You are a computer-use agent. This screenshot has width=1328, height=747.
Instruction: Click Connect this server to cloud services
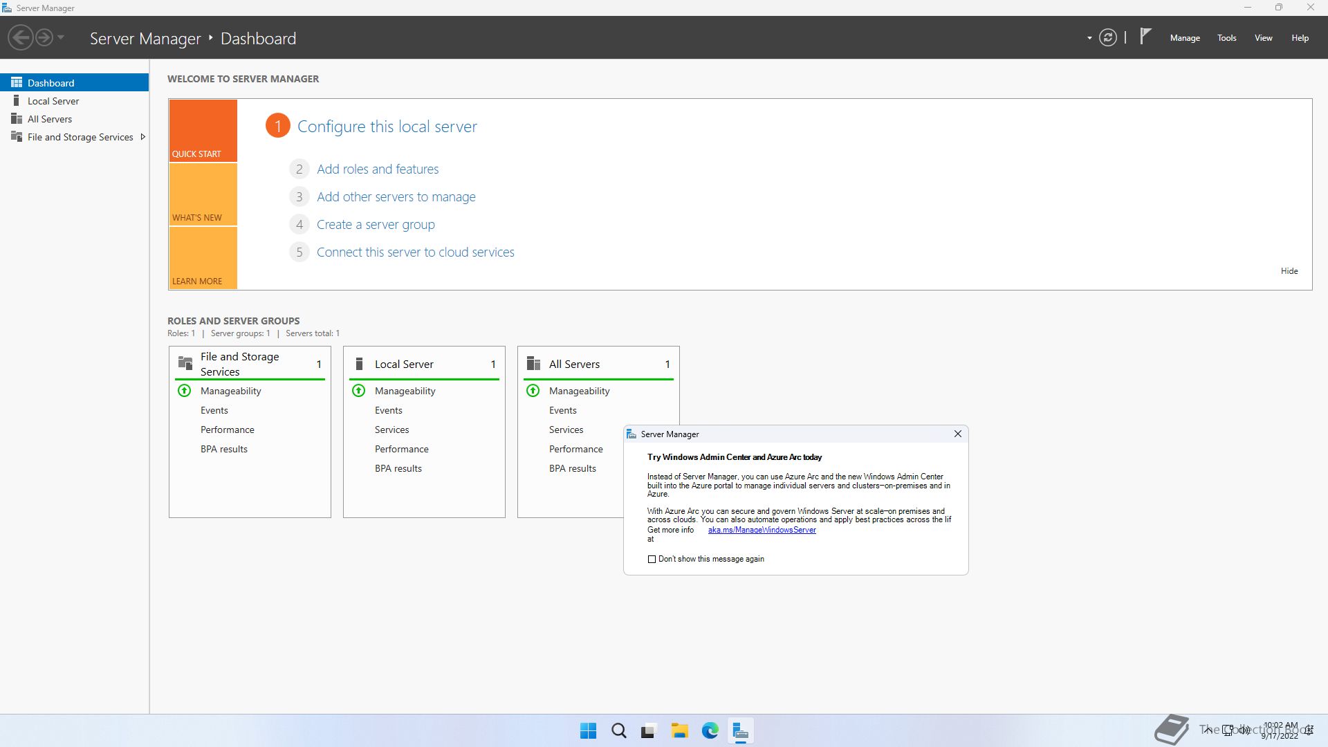pos(416,252)
